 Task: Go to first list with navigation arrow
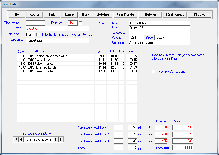click(x=16, y=139)
